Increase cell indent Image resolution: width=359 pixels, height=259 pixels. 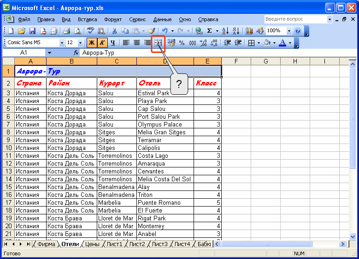238,43
